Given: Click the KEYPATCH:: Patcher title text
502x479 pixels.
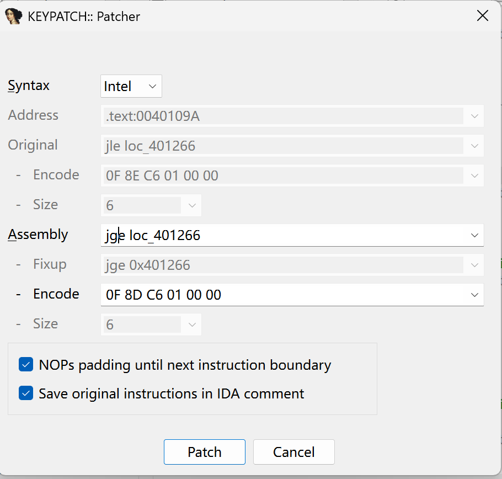Looking at the screenshot, I should point(84,17).
